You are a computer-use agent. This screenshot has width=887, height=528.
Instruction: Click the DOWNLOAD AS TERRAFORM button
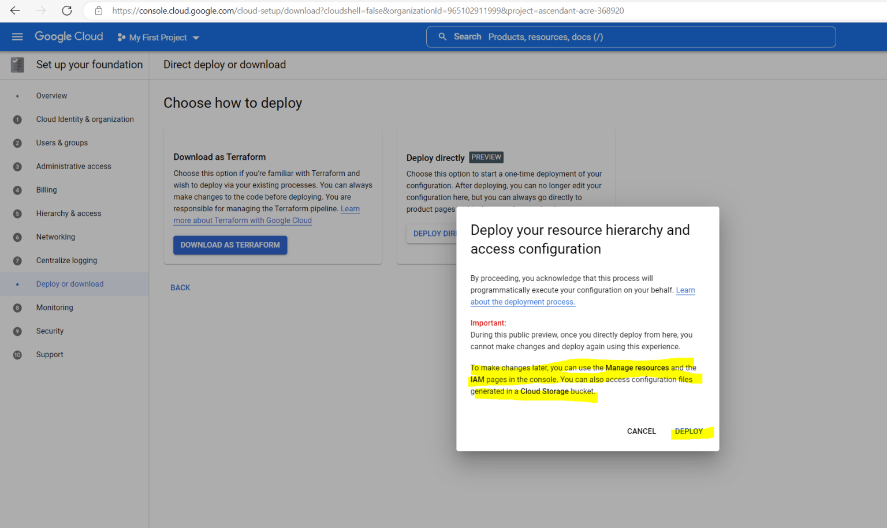230,245
